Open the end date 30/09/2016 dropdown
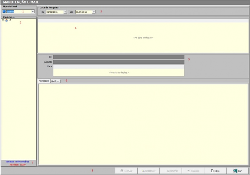 [94, 12]
